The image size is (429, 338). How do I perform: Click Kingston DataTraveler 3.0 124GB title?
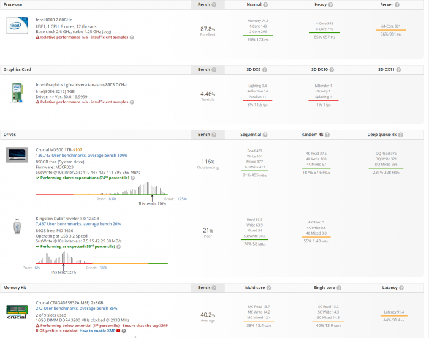coord(67,219)
